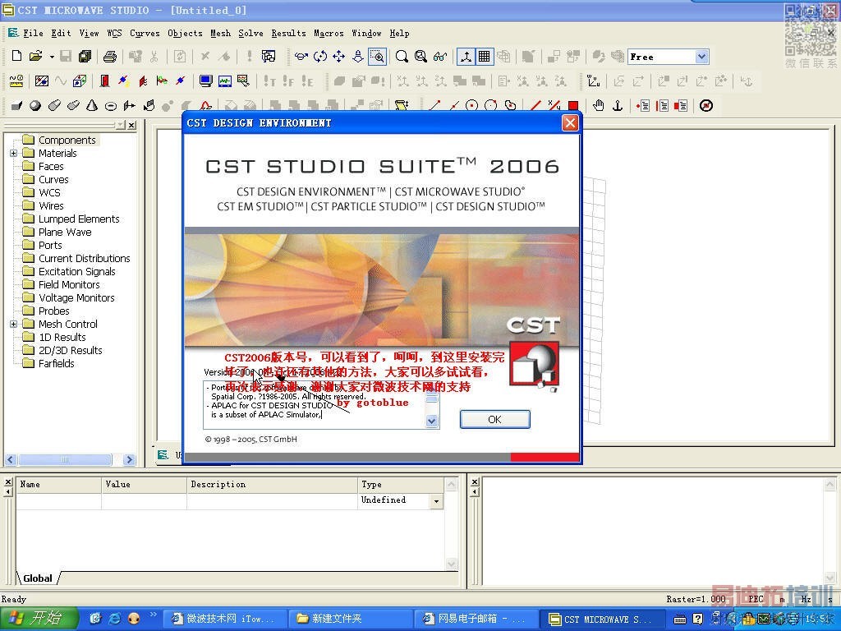841x631 pixels.
Task: Click the Print icon in the toolbar
Action: [109, 57]
